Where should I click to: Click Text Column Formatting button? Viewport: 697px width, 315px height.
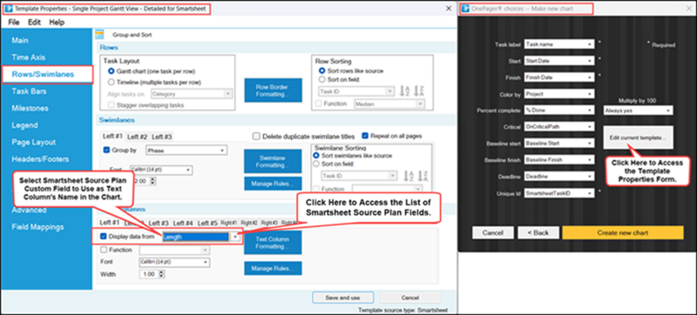tap(273, 242)
